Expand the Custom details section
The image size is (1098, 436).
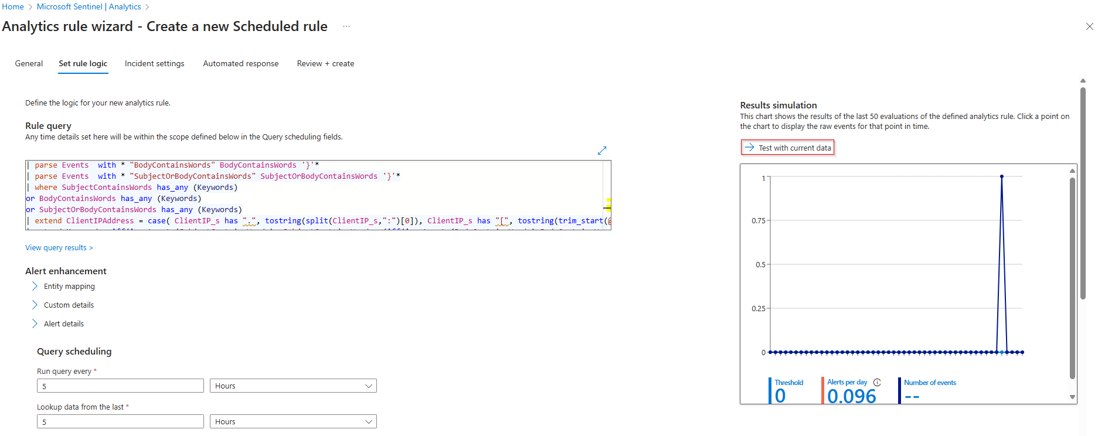click(35, 305)
